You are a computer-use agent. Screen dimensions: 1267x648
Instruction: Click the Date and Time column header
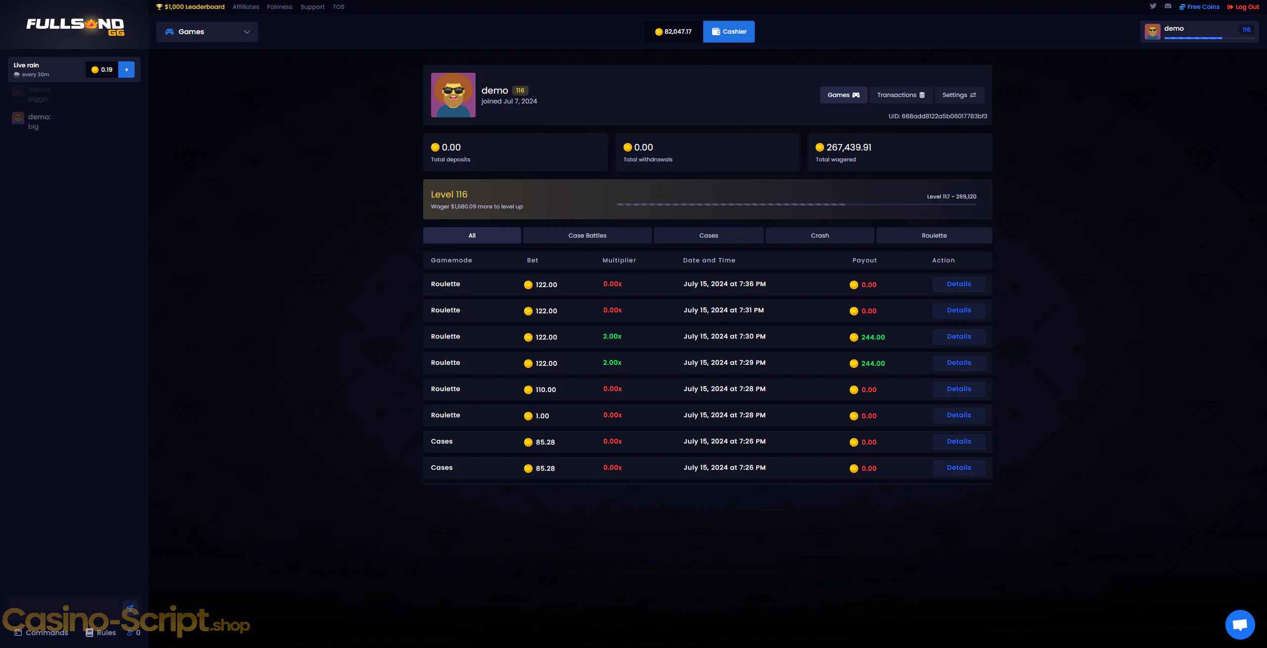[709, 260]
